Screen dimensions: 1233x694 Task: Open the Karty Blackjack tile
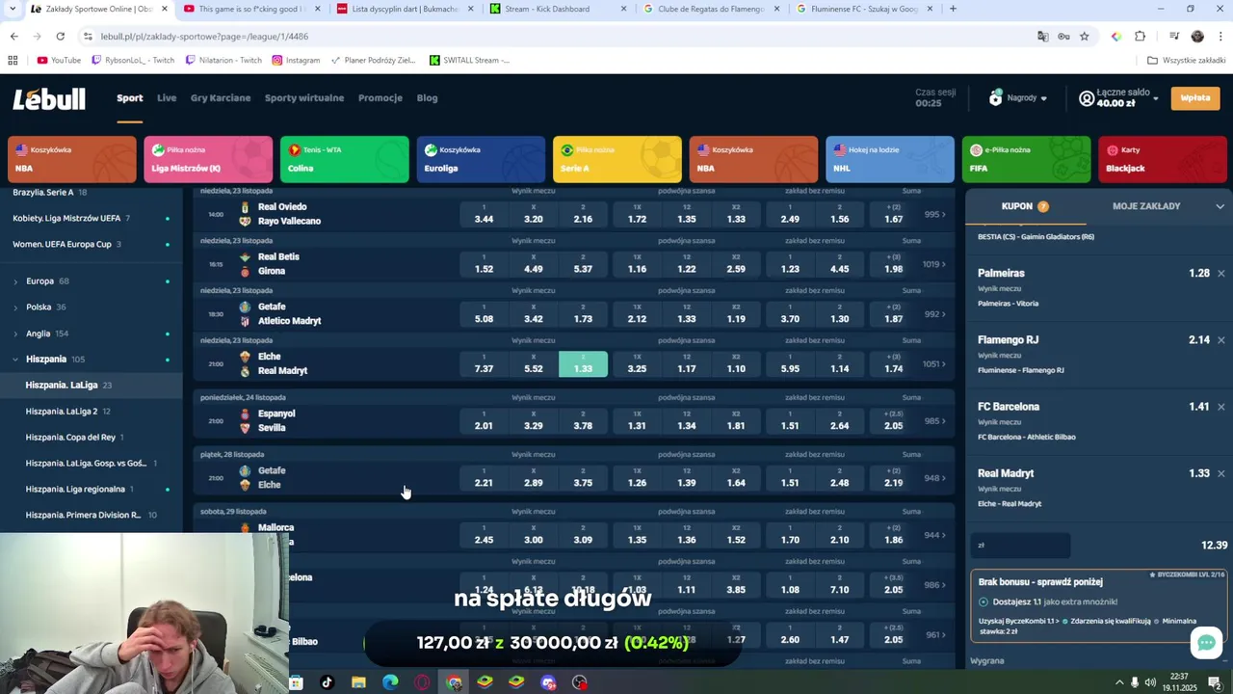coord(1163,159)
